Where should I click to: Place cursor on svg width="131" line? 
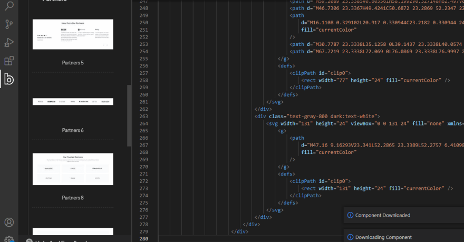365,123
